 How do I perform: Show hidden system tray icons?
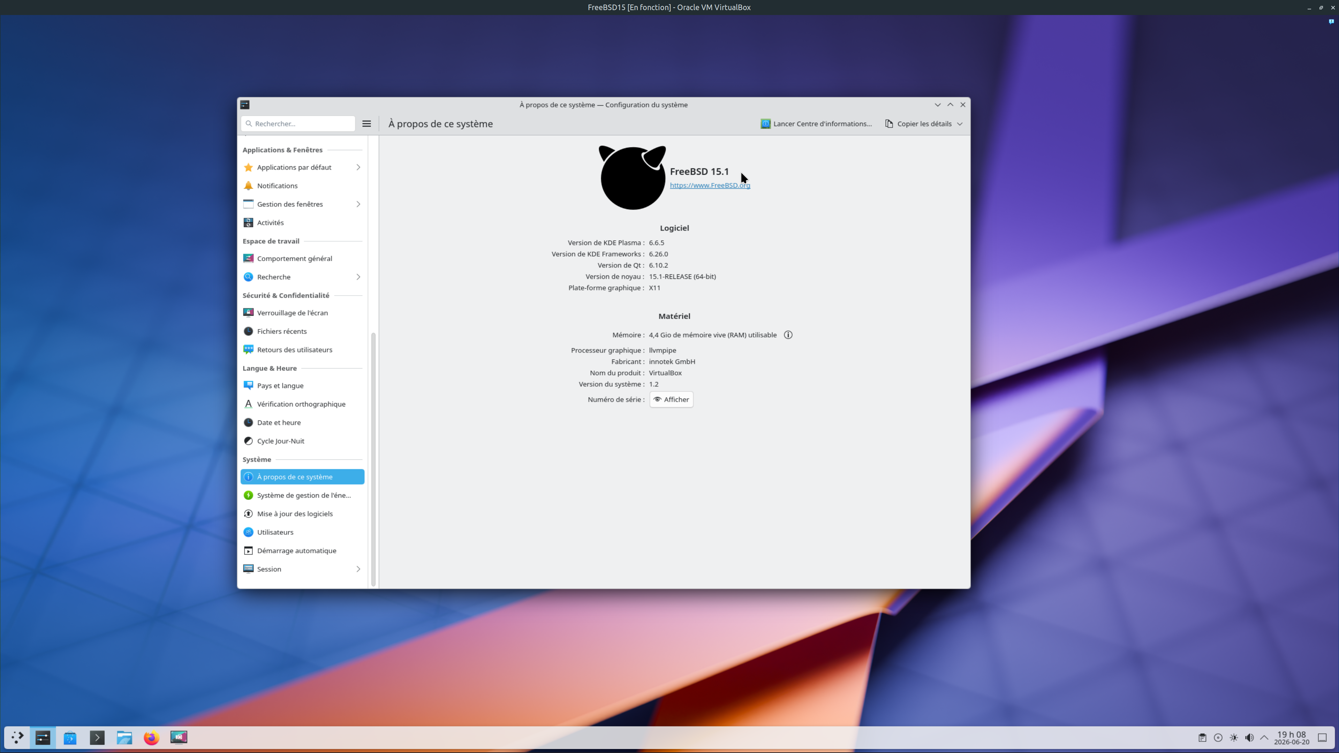tap(1265, 738)
